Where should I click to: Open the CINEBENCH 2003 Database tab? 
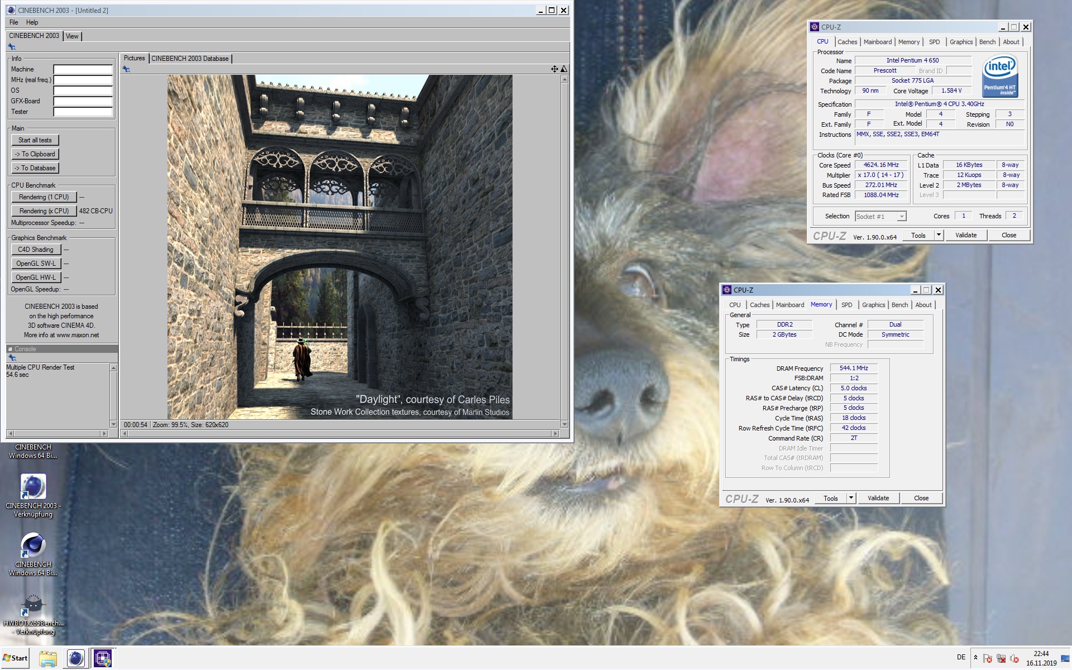(190, 59)
